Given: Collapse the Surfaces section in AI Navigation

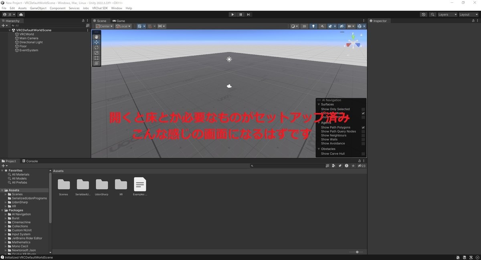Looking at the screenshot, I should pyautogui.click(x=319, y=104).
